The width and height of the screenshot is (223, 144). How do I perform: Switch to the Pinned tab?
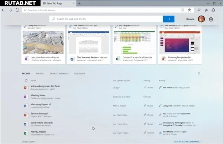(40, 74)
